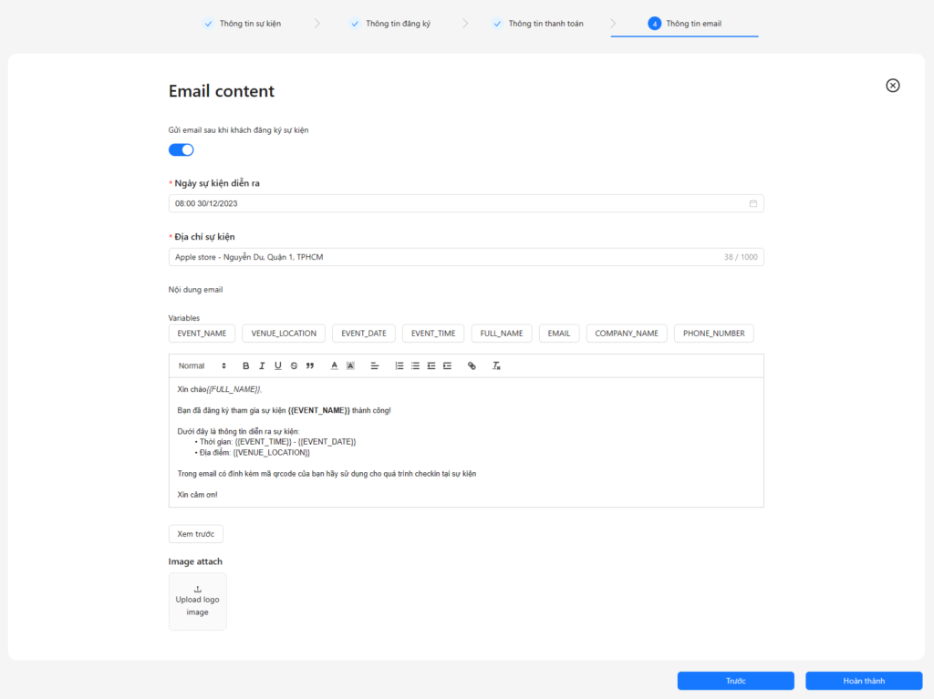Screen dimensions: 934x699
Task: Open the text alignment dropdown
Action: pos(374,365)
